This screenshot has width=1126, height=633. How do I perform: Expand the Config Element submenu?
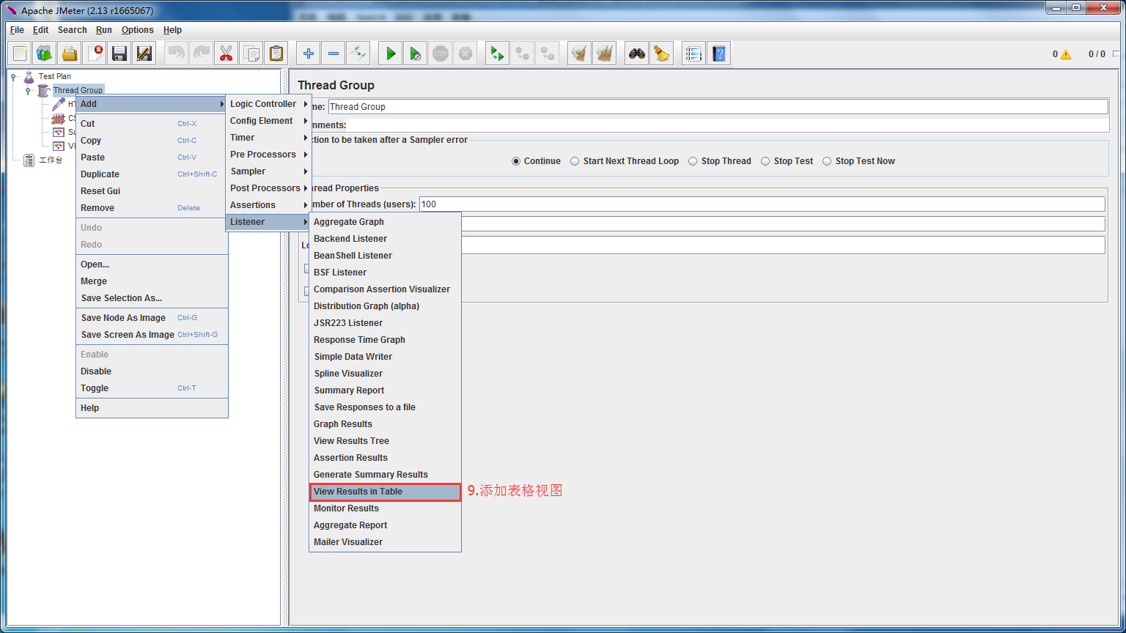(268, 121)
